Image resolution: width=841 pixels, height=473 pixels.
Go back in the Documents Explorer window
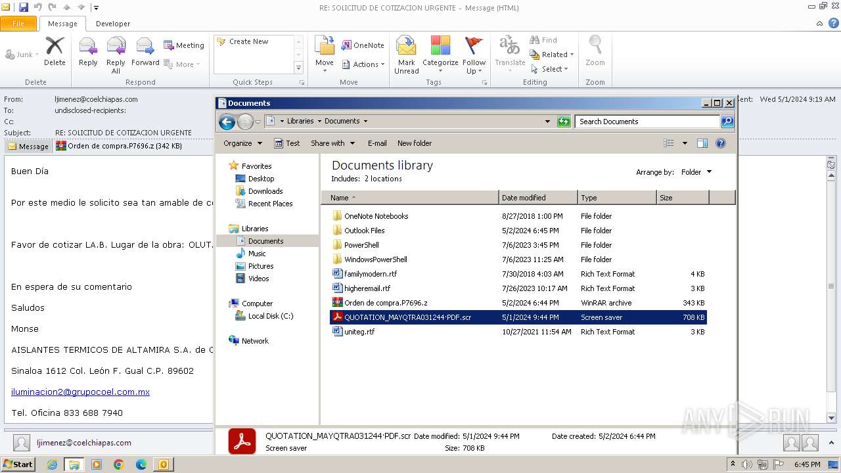(x=227, y=122)
